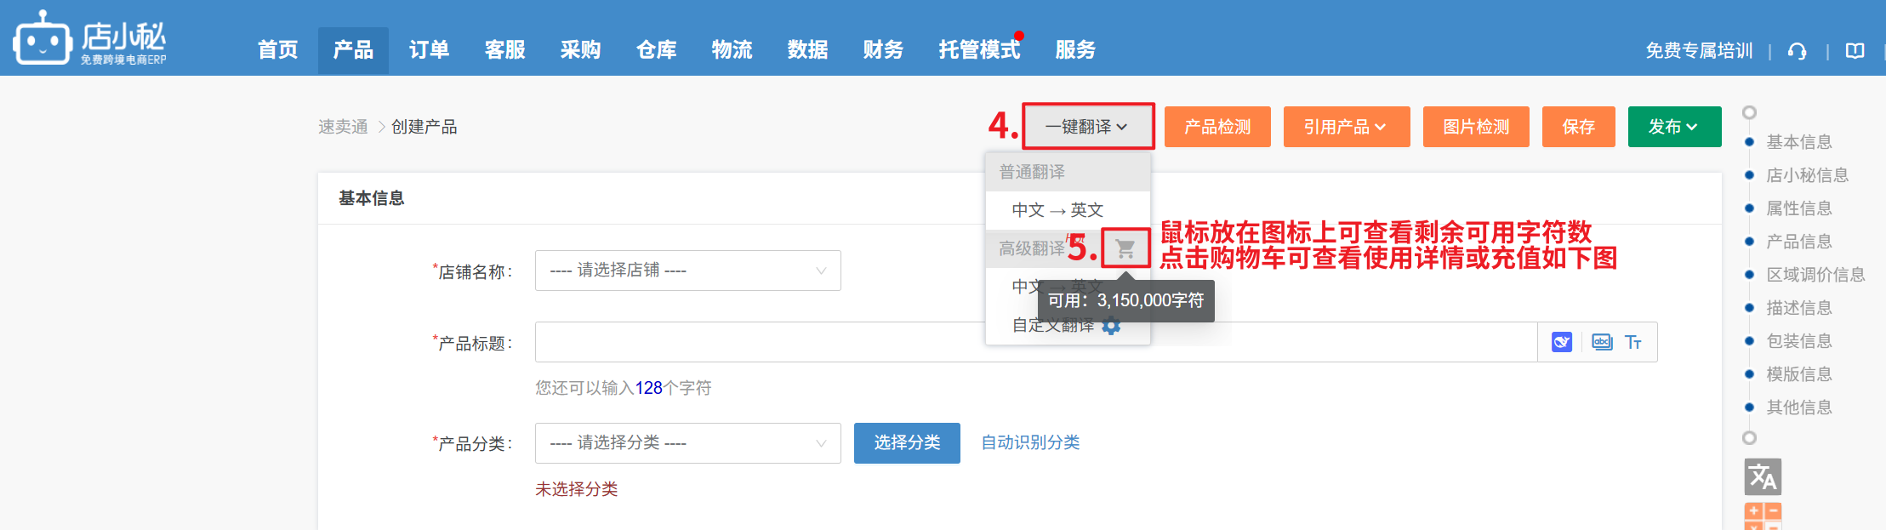Image resolution: width=1886 pixels, height=530 pixels.
Task: Click the 图片检测 button
Action: coord(1476,127)
